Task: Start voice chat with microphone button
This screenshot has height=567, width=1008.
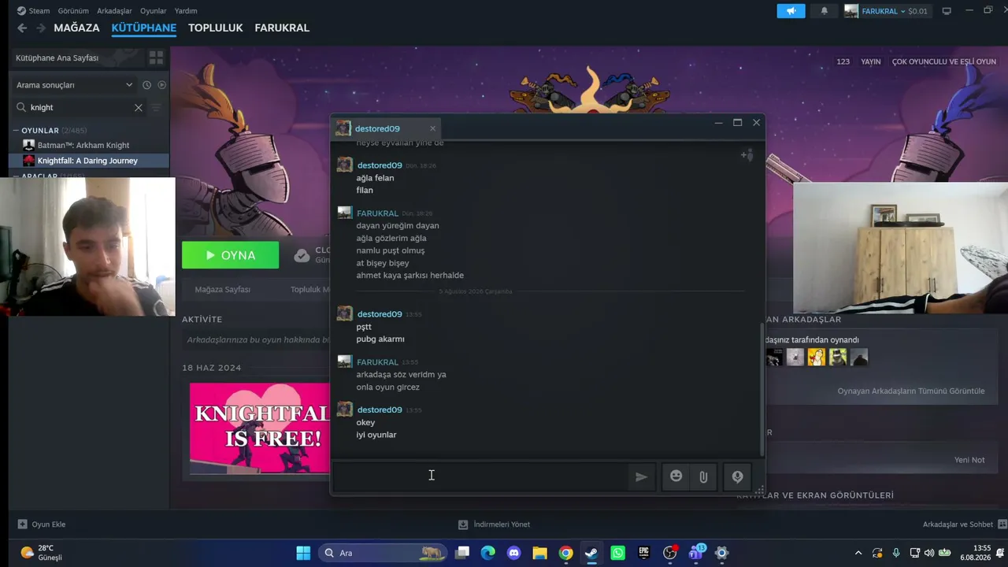Action: pos(737,476)
